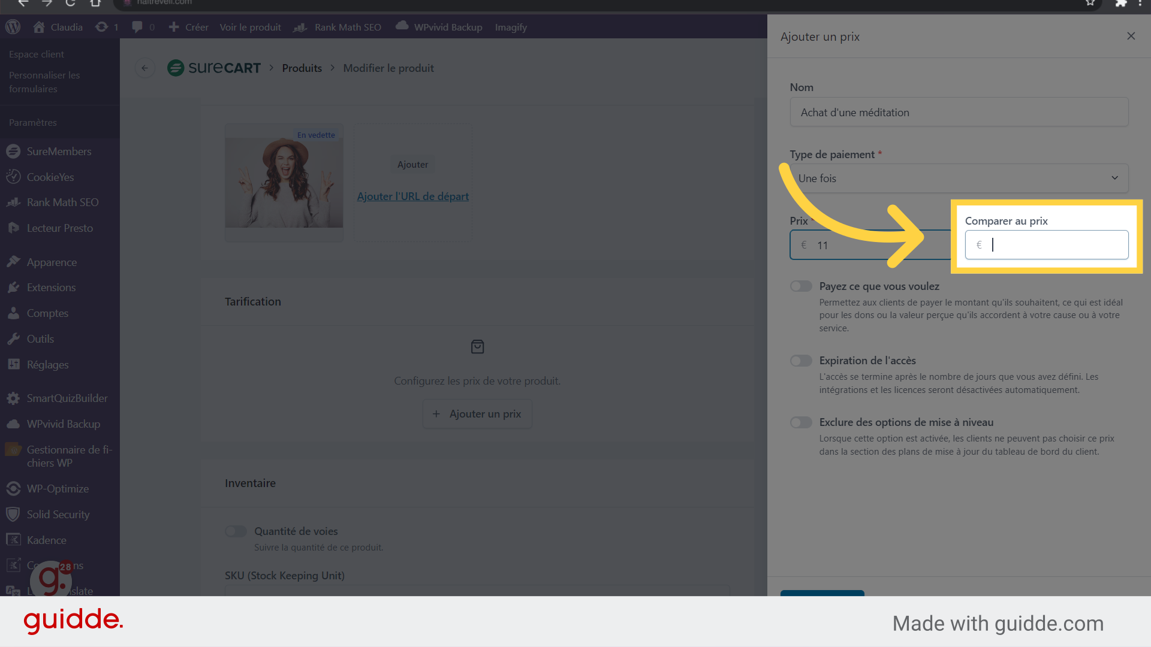Image resolution: width=1151 pixels, height=647 pixels.
Task: Turn on Exclure des options de mise à niveau
Action: coord(801,422)
